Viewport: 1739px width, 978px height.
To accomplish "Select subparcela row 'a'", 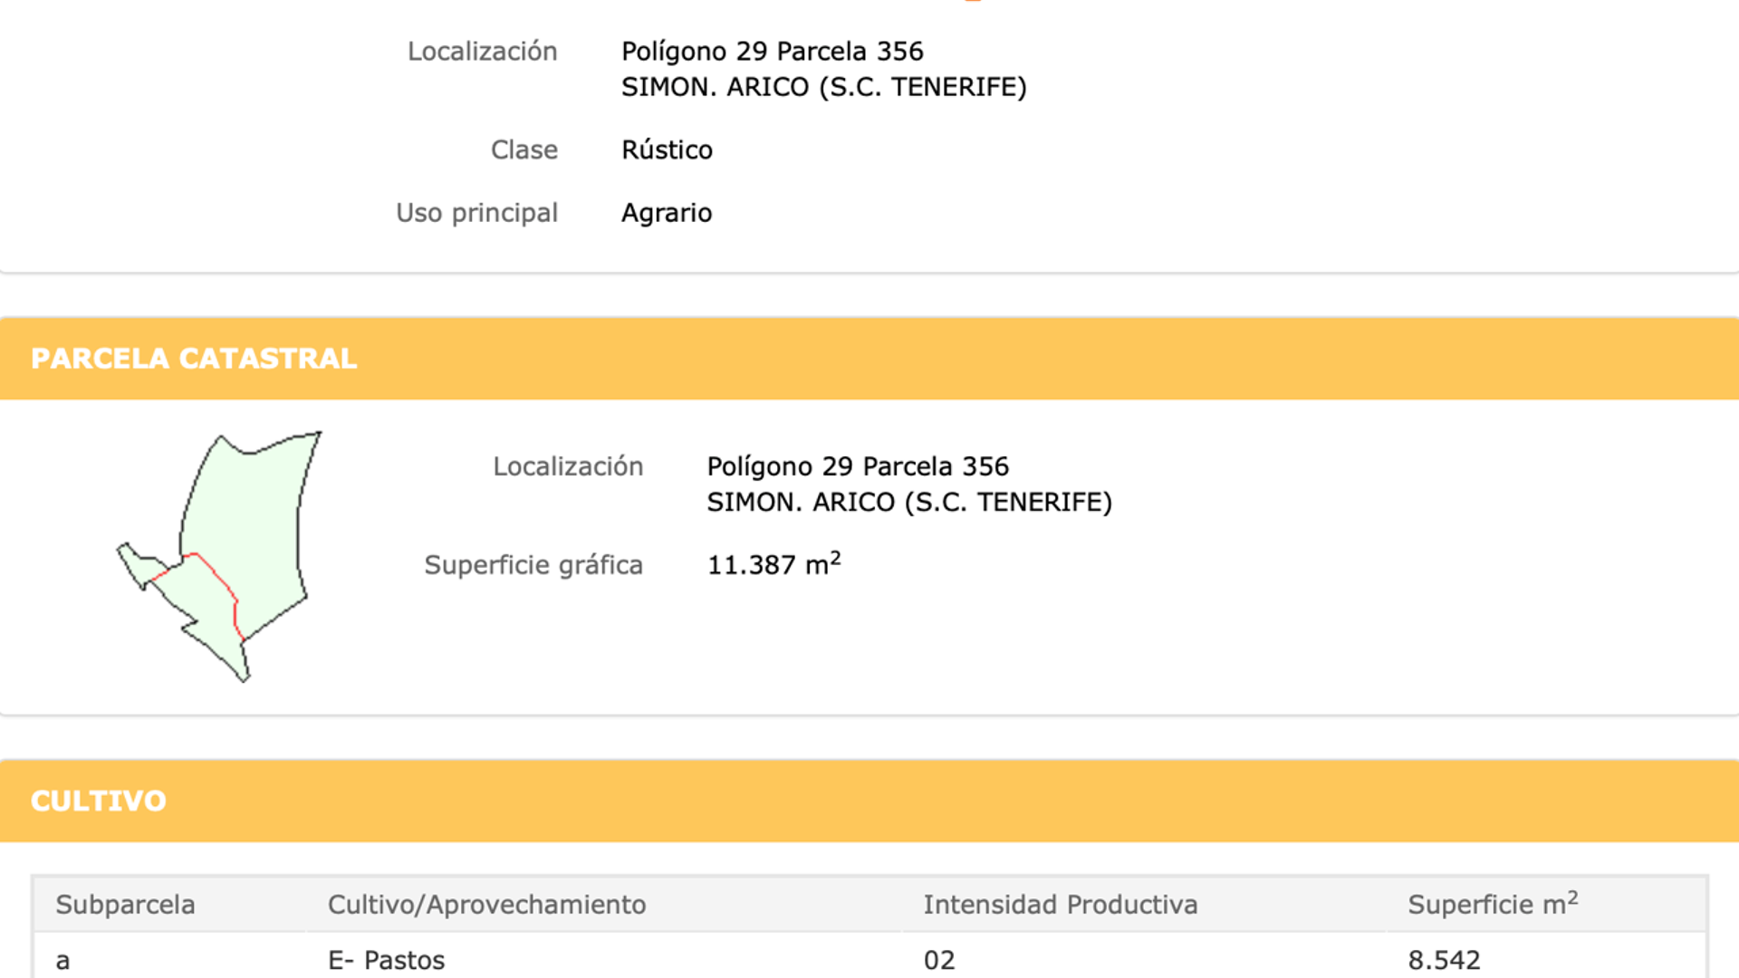I will 869,959.
